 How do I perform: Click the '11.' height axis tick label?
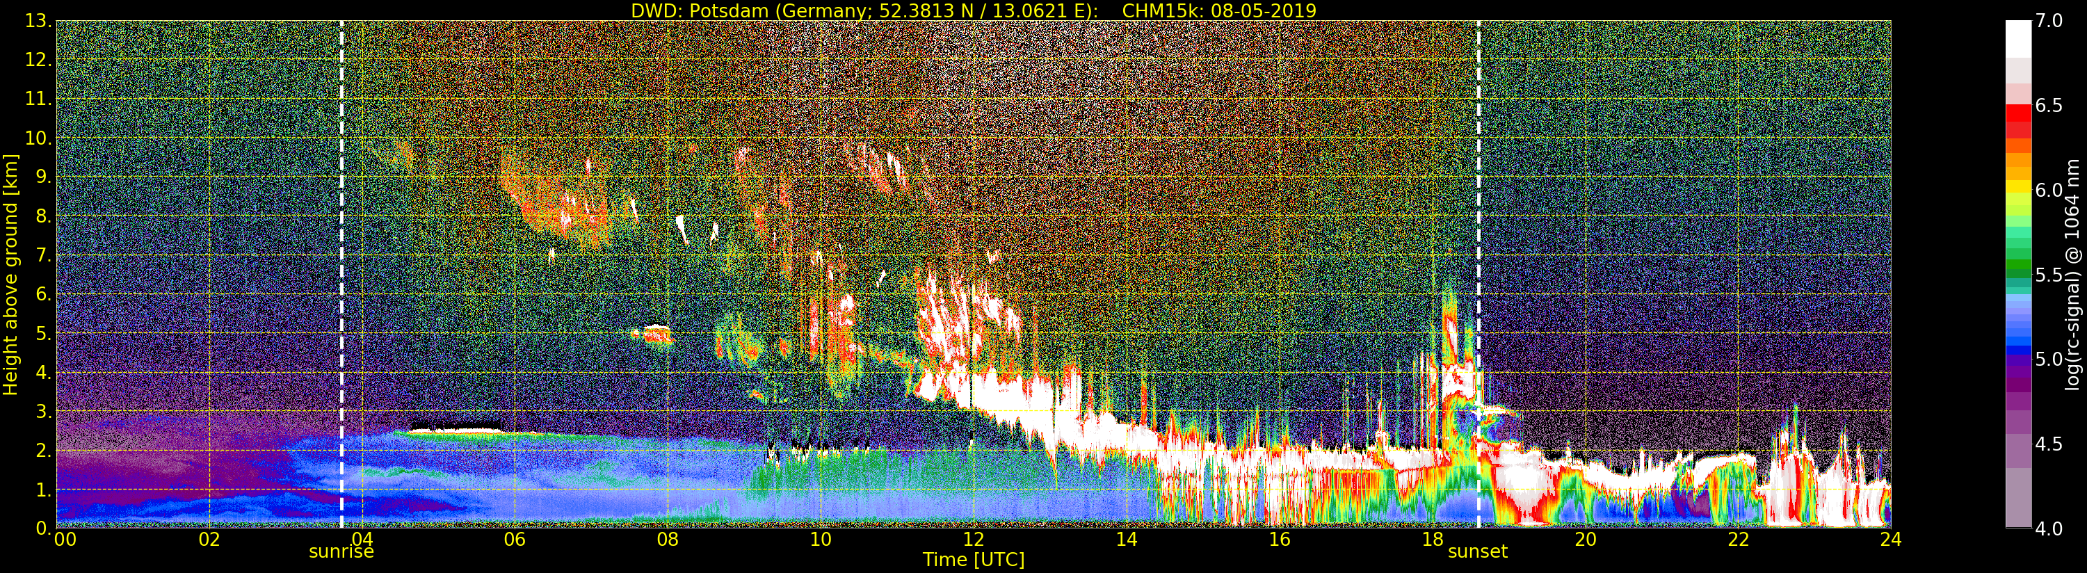coord(39,99)
